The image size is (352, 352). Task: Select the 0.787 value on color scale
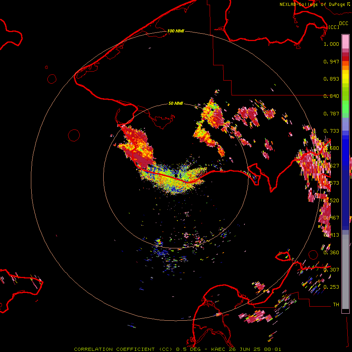[331, 113]
